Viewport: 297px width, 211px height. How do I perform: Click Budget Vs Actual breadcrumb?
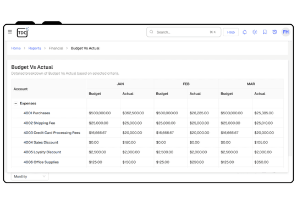[x=85, y=48]
